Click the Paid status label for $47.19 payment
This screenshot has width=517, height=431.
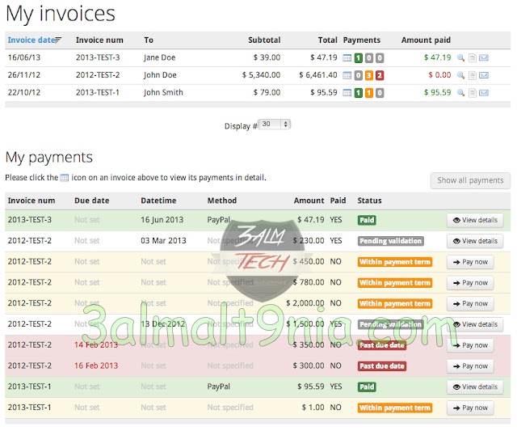[367, 220]
